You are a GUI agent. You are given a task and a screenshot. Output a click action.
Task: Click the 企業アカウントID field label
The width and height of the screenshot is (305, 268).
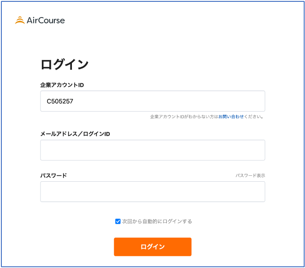coord(62,85)
